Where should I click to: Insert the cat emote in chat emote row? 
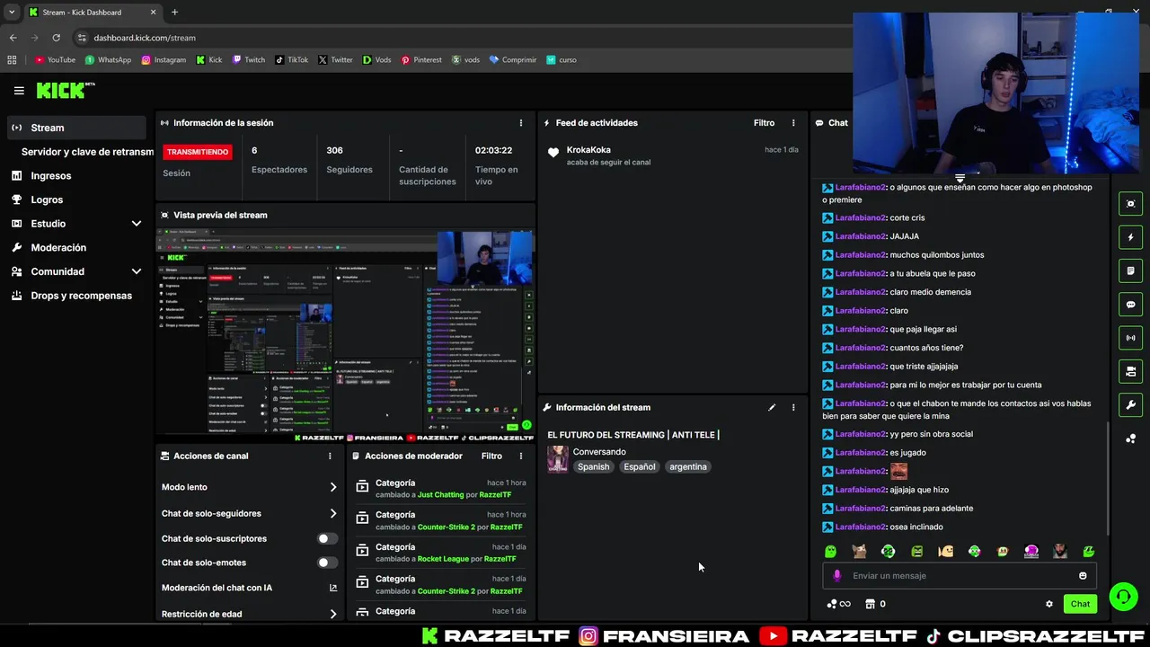pyautogui.click(x=860, y=551)
